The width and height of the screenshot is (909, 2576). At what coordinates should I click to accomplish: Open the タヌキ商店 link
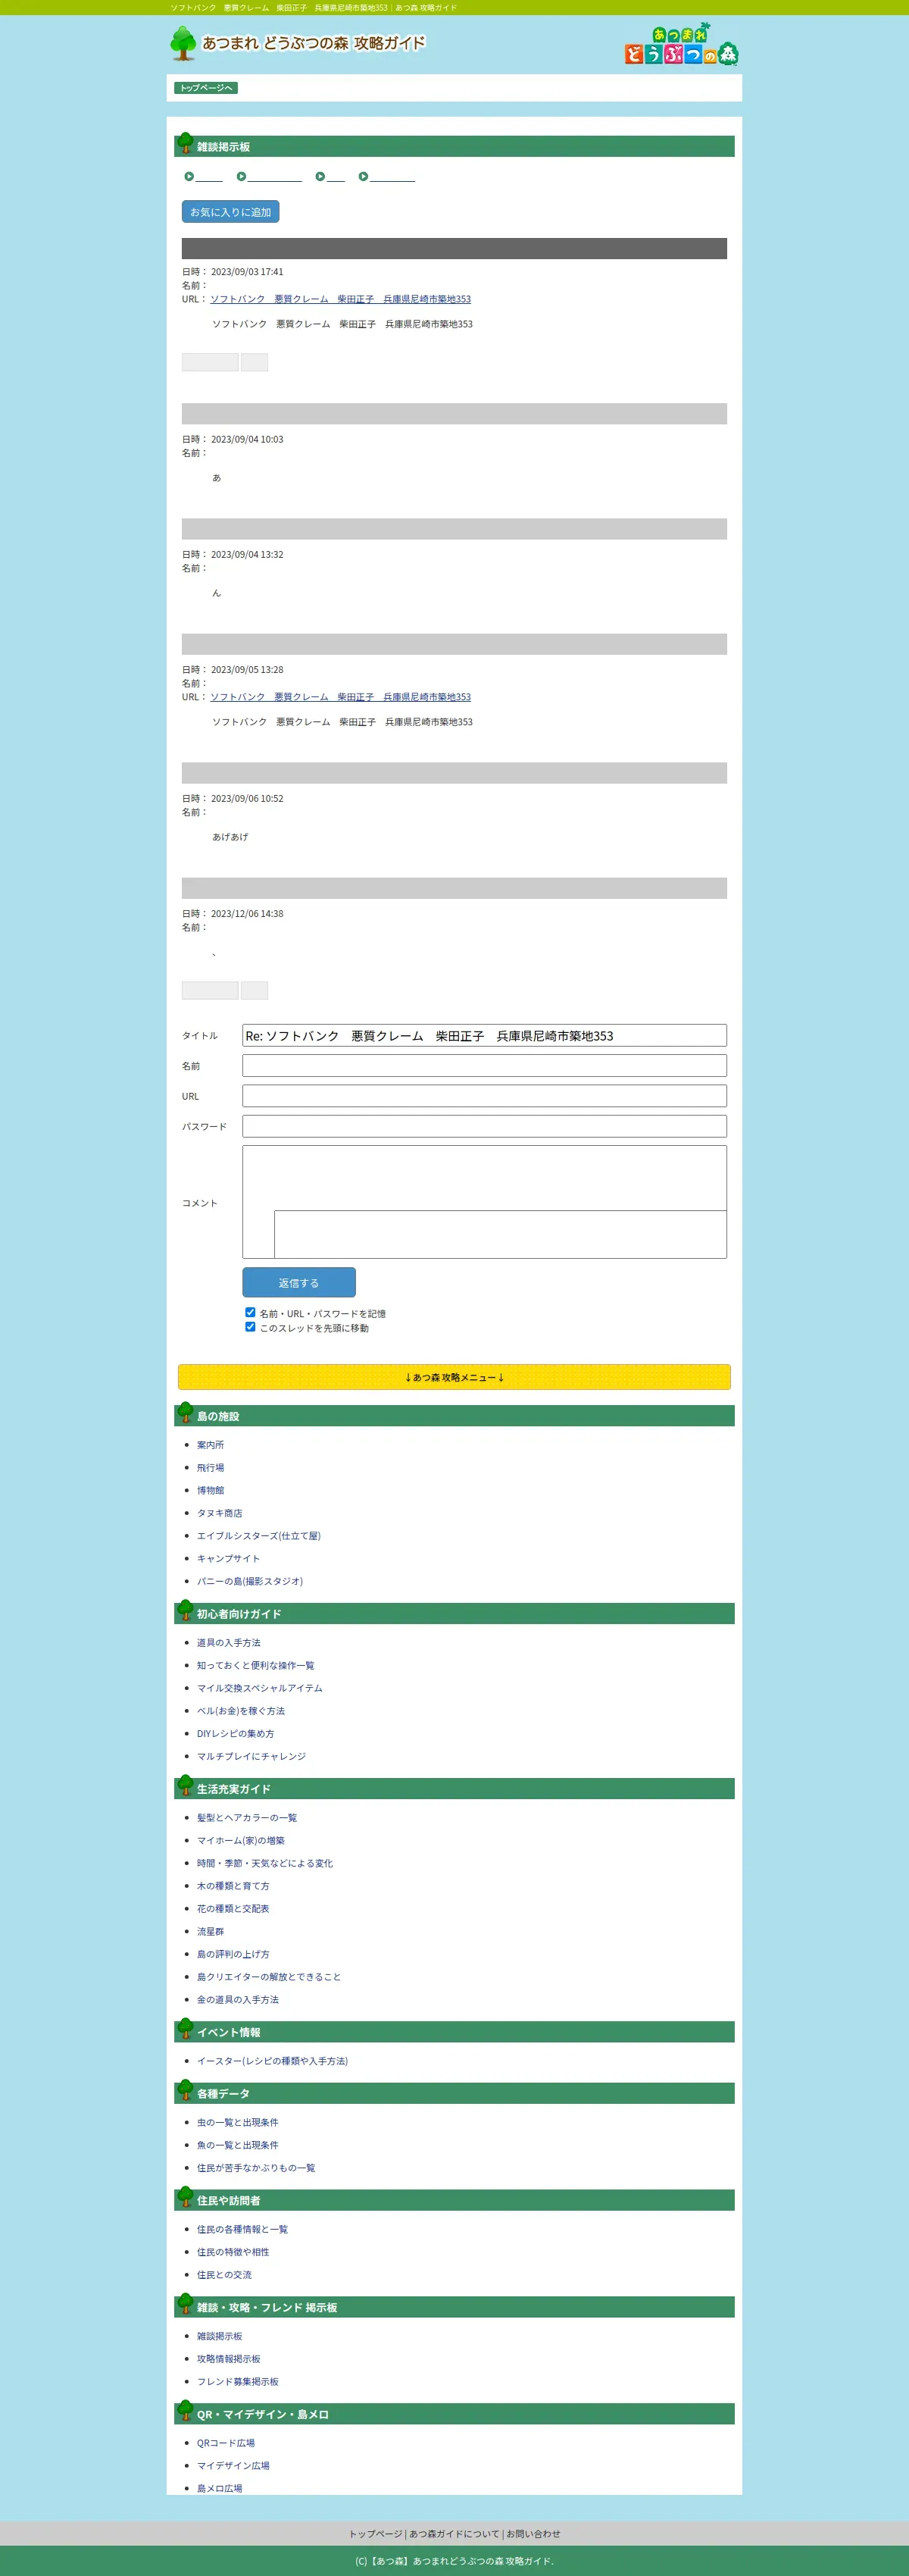tap(219, 1513)
